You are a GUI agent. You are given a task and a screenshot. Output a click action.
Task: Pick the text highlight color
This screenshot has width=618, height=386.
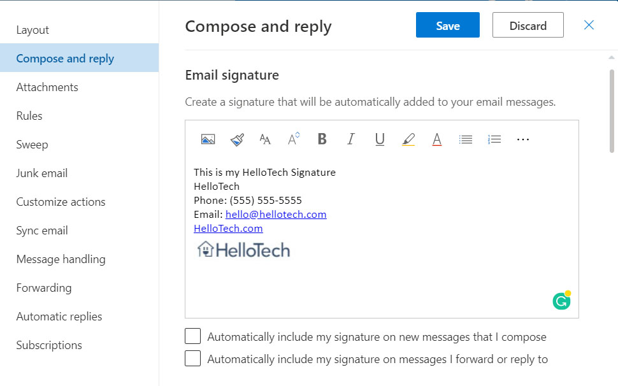[x=408, y=139]
